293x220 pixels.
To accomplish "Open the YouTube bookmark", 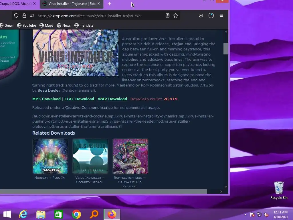I will (x=27, y=25).
